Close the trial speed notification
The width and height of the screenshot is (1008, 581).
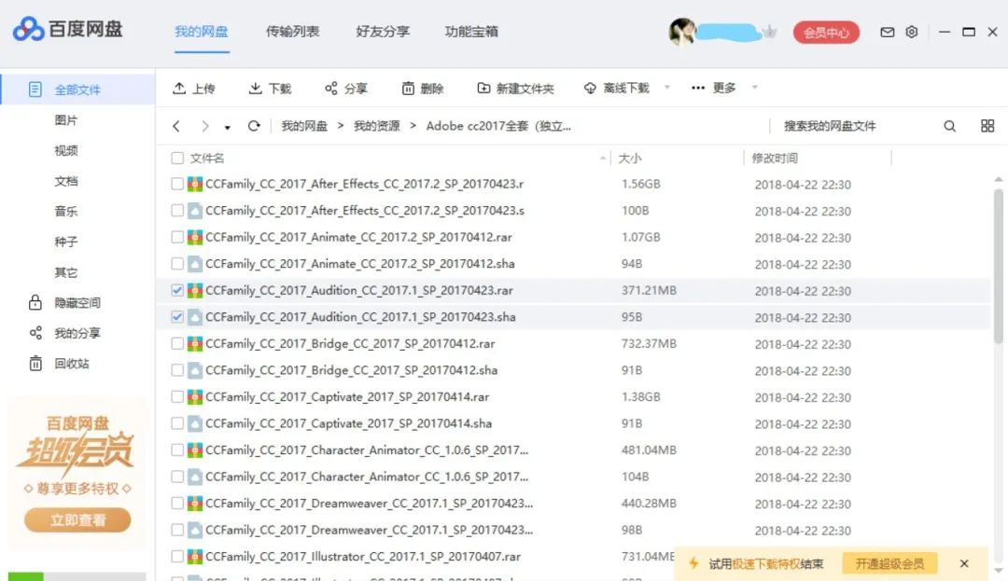tap(963, 563)
